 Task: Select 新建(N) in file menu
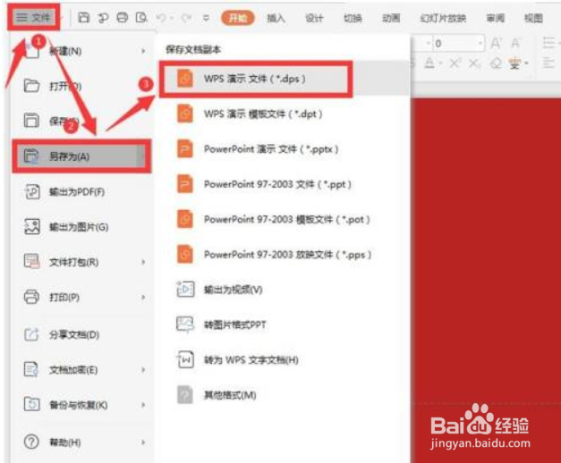[84, 51]
